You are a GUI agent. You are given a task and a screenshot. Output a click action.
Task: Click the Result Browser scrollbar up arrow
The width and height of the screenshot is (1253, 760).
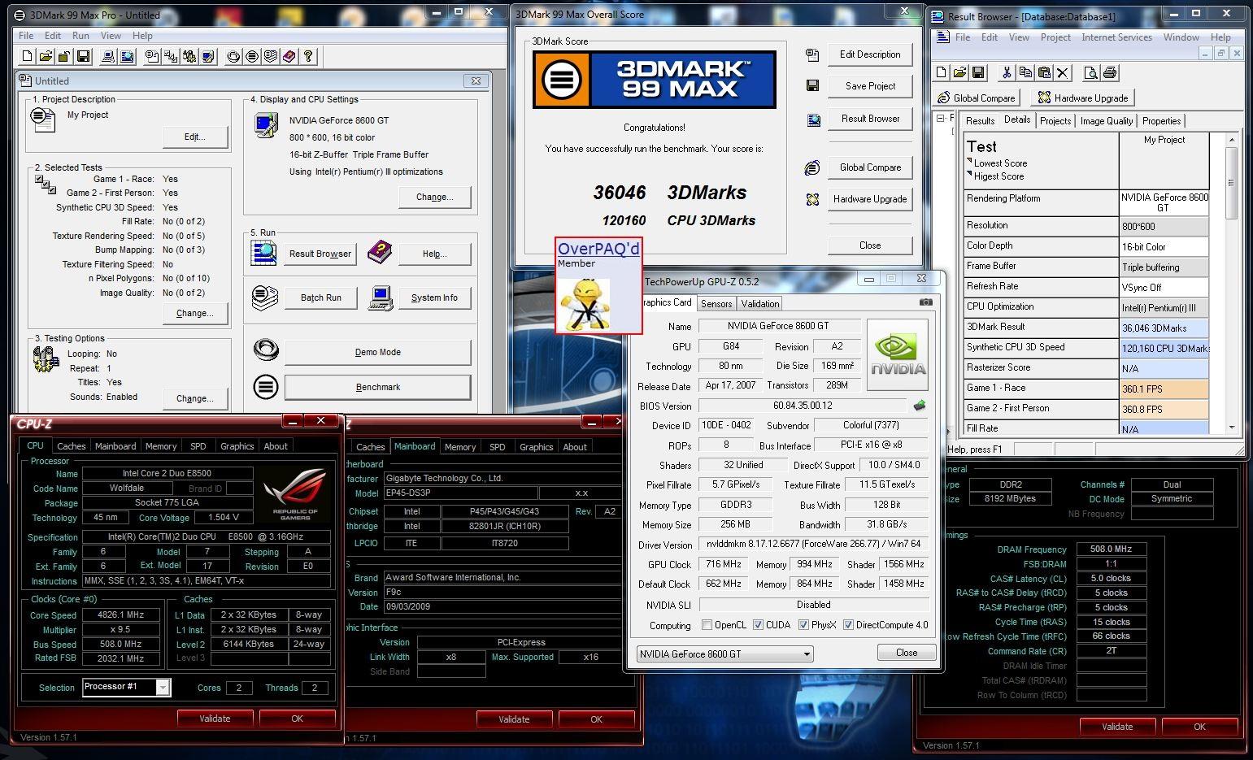tap(1232, 140)
